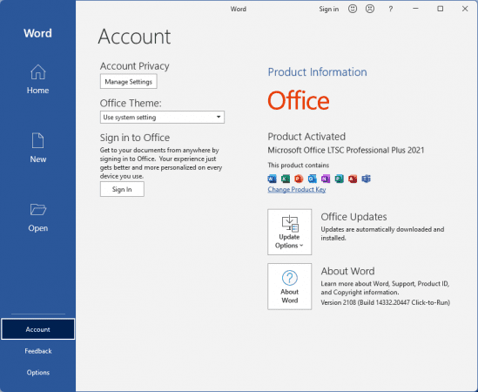This screenshot has width=478, height=392.
Task: Click the Word app icon under product contains
Action: (272, 179)
